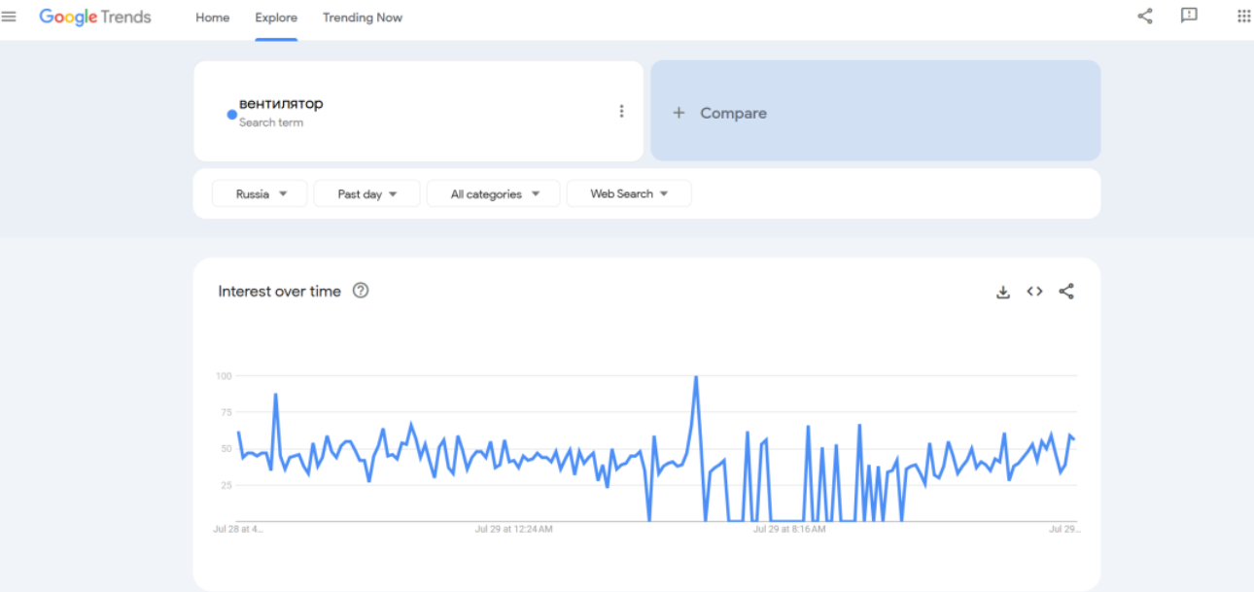Screen dimensions: 1254x592
Task: Expand the Russia region dropdown
Action: 260,193
